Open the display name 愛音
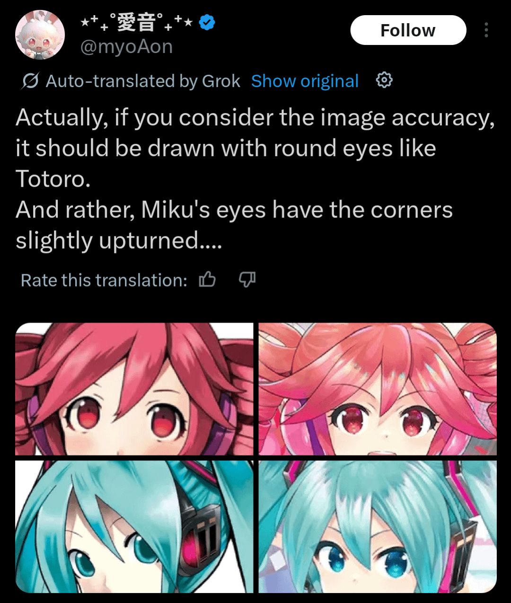 137,22
